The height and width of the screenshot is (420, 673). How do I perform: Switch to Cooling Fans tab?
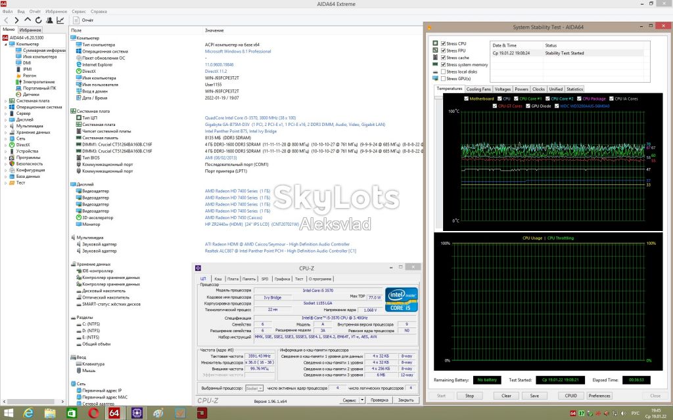click(x=478, y=89)
